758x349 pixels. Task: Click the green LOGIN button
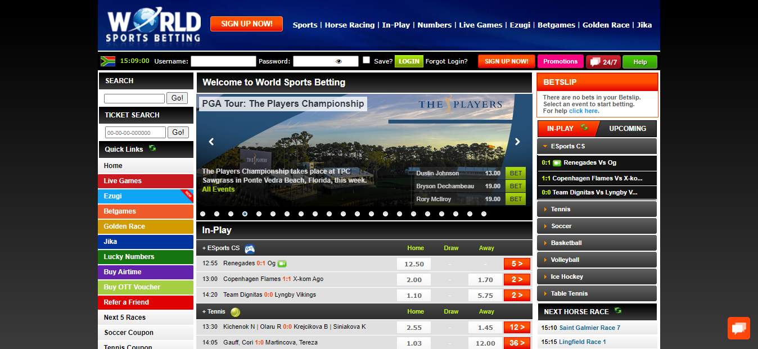coord(409,61)
